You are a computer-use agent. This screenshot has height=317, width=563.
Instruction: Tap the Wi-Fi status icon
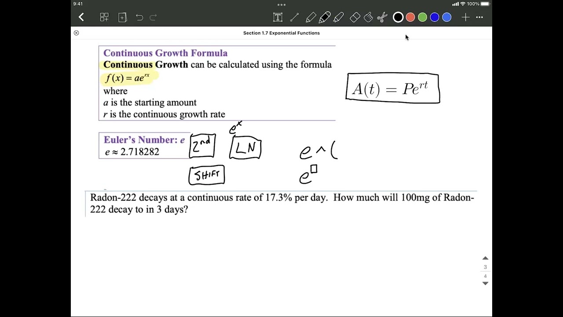[x=463, y=4]
